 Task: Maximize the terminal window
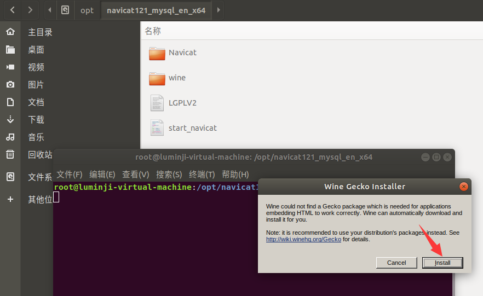coord(436,157)
